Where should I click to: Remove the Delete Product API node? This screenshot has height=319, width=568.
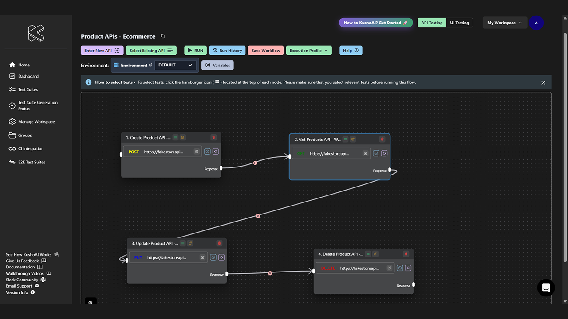click(x=406, y=254)
